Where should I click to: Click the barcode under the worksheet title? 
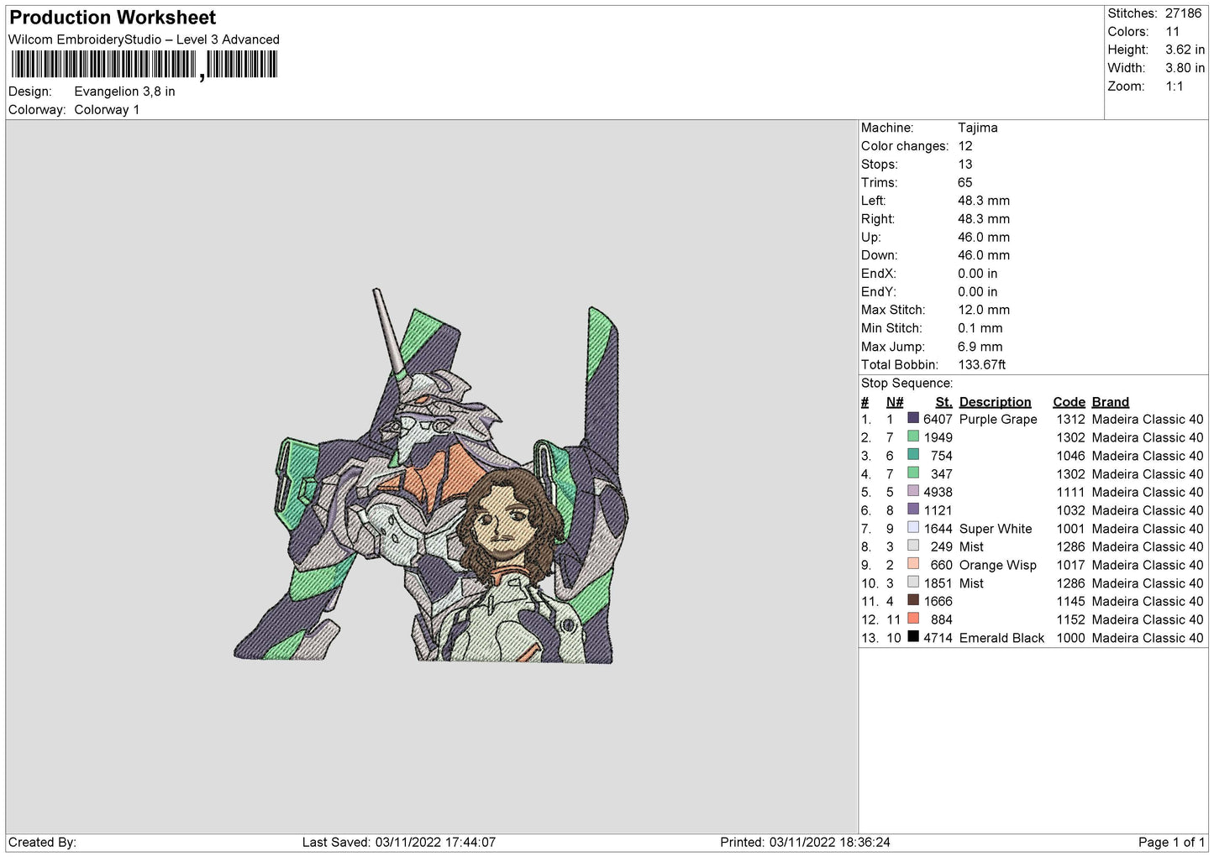145,65
